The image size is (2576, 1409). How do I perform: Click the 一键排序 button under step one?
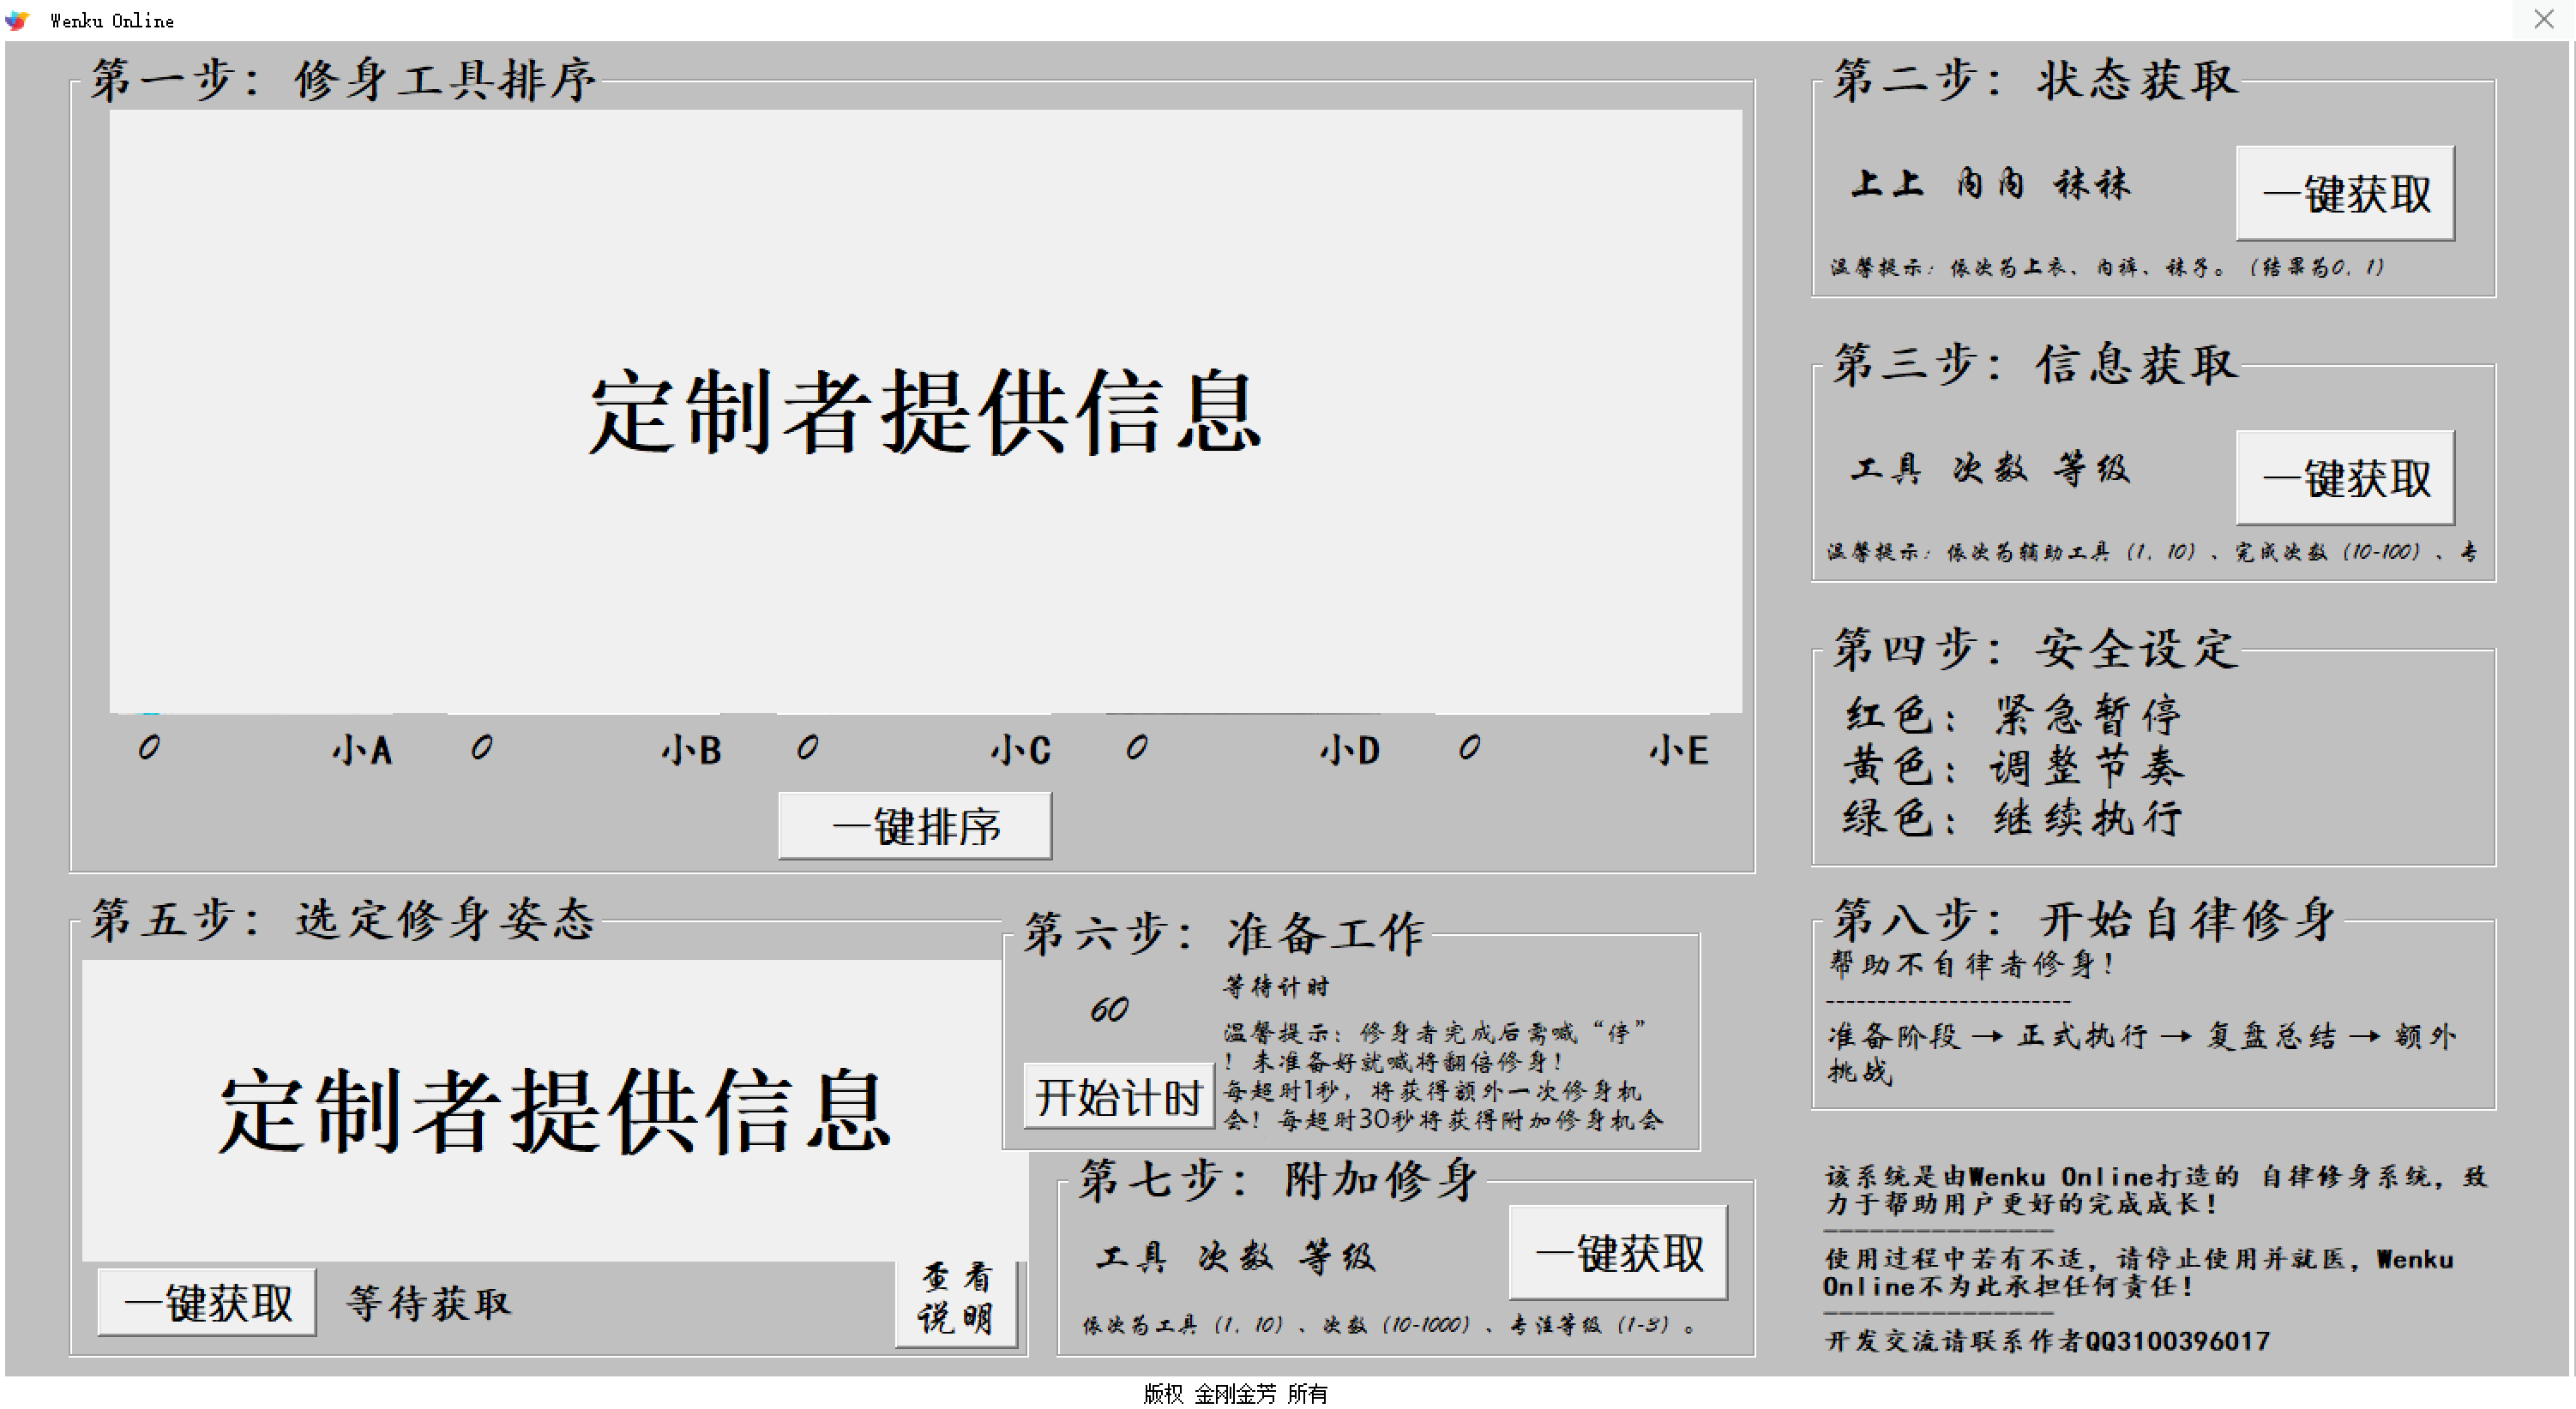tap(915, 824)
